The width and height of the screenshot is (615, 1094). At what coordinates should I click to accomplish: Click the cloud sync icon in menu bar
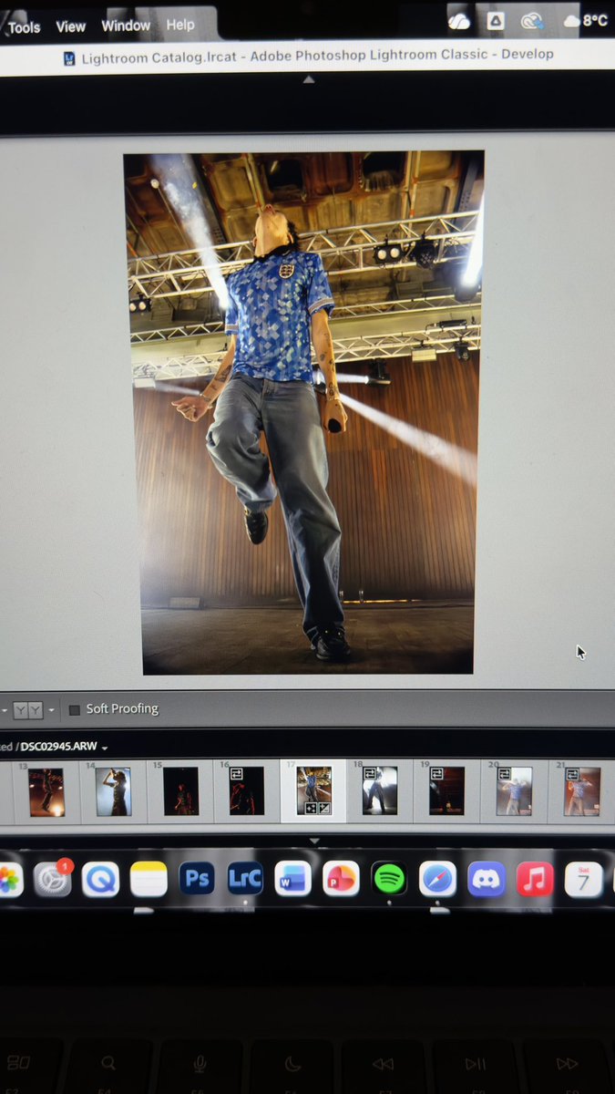click(x=458, y=20)
